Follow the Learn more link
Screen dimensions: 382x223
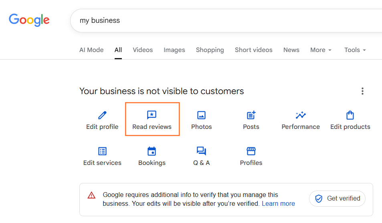click(278, 203)
